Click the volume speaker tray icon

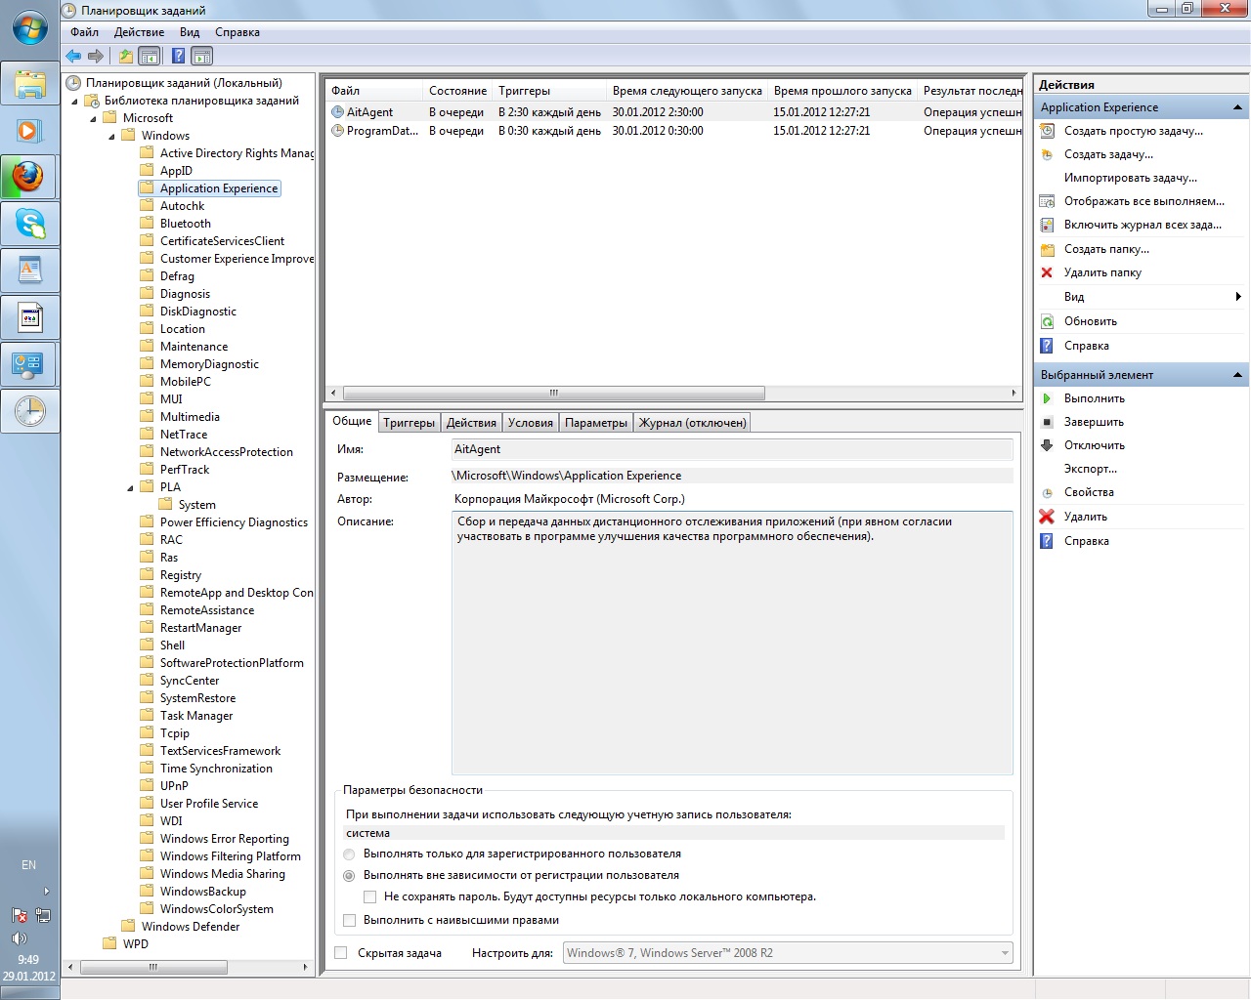pyautogui.click(x=19, y=938)
